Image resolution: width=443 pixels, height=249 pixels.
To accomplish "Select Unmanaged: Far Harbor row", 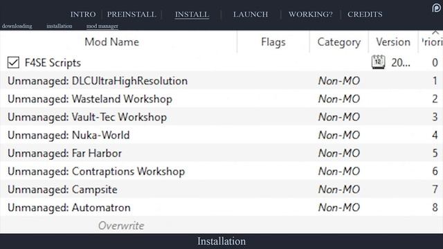I will 221,153.
